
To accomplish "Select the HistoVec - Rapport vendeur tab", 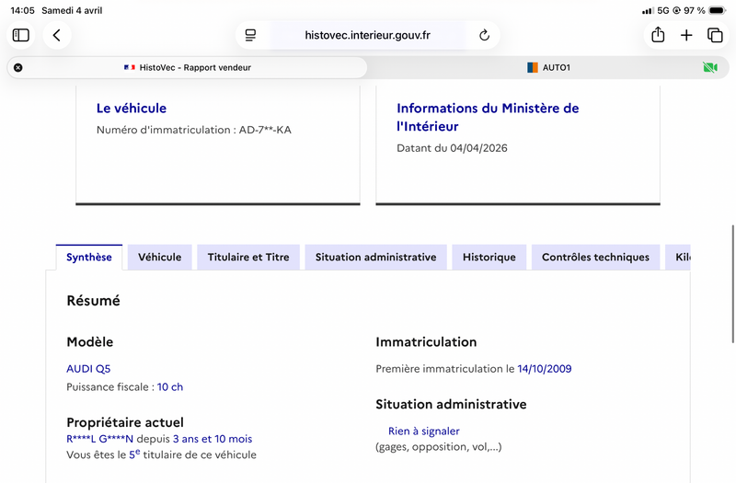I will click(188, 67).
